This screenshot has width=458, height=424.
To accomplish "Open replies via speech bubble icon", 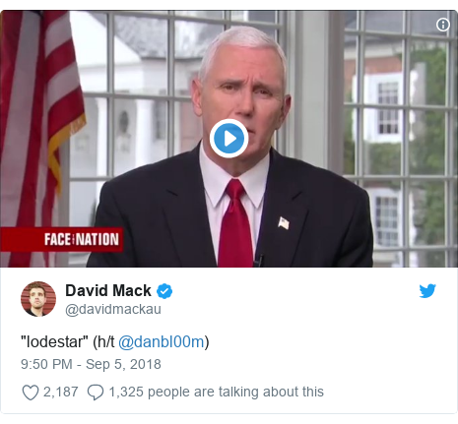I will (96, 393).
